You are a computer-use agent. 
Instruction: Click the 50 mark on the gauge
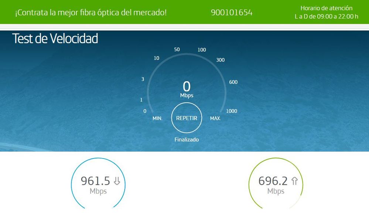click(177, 50)
